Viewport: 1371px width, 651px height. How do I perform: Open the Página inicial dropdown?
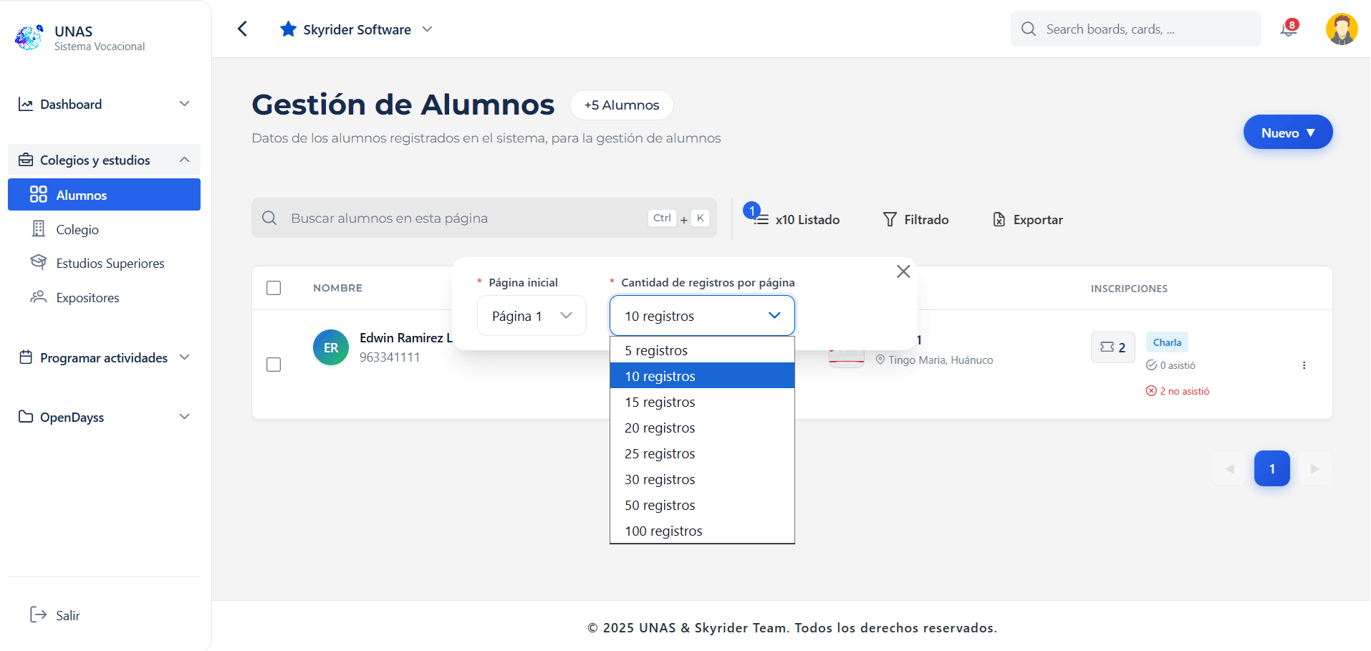531,316
